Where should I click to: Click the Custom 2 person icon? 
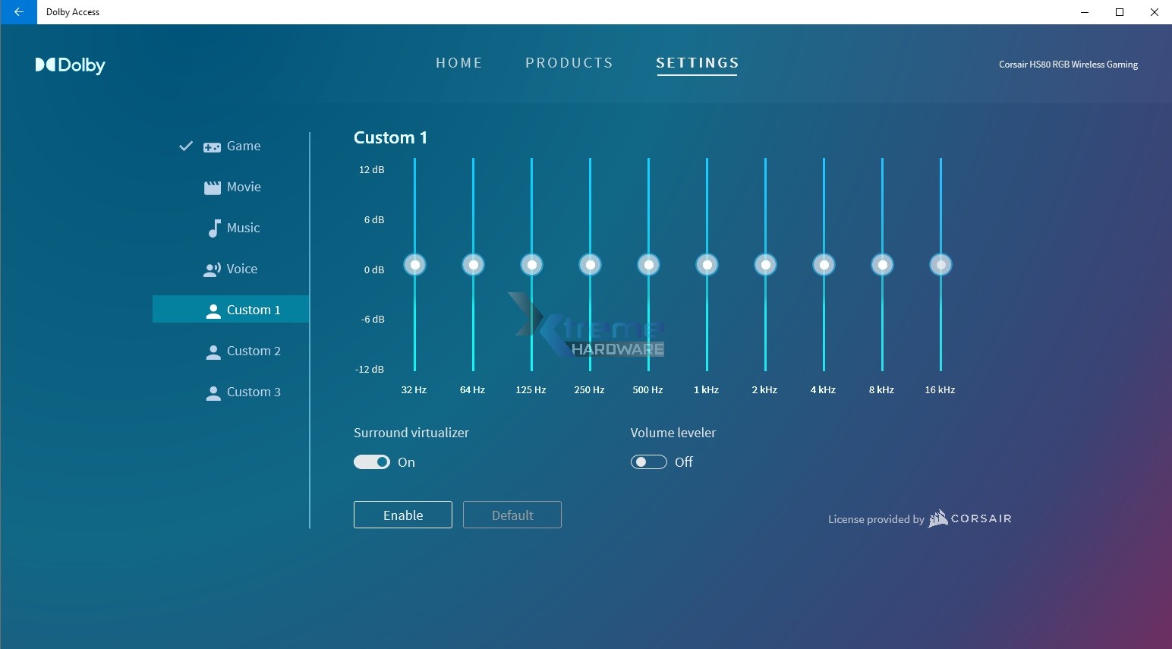(x=213, y=351)
